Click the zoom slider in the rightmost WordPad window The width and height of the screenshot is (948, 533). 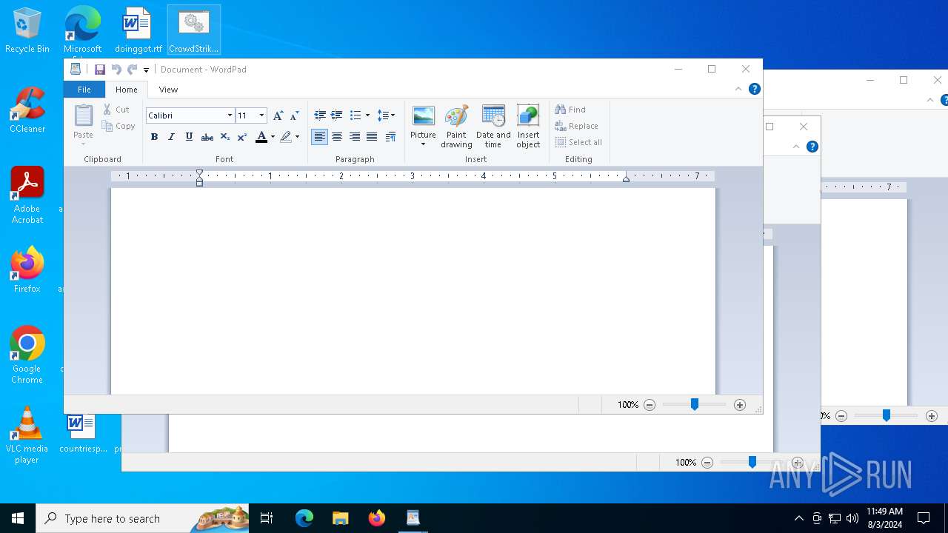coord(886,416)
